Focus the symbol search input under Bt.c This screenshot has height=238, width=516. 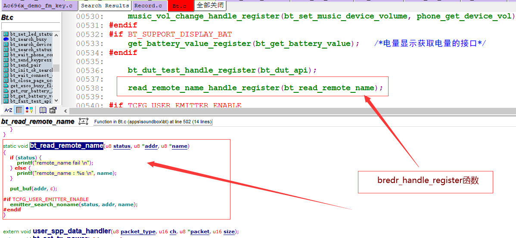(x=31, y=26)
